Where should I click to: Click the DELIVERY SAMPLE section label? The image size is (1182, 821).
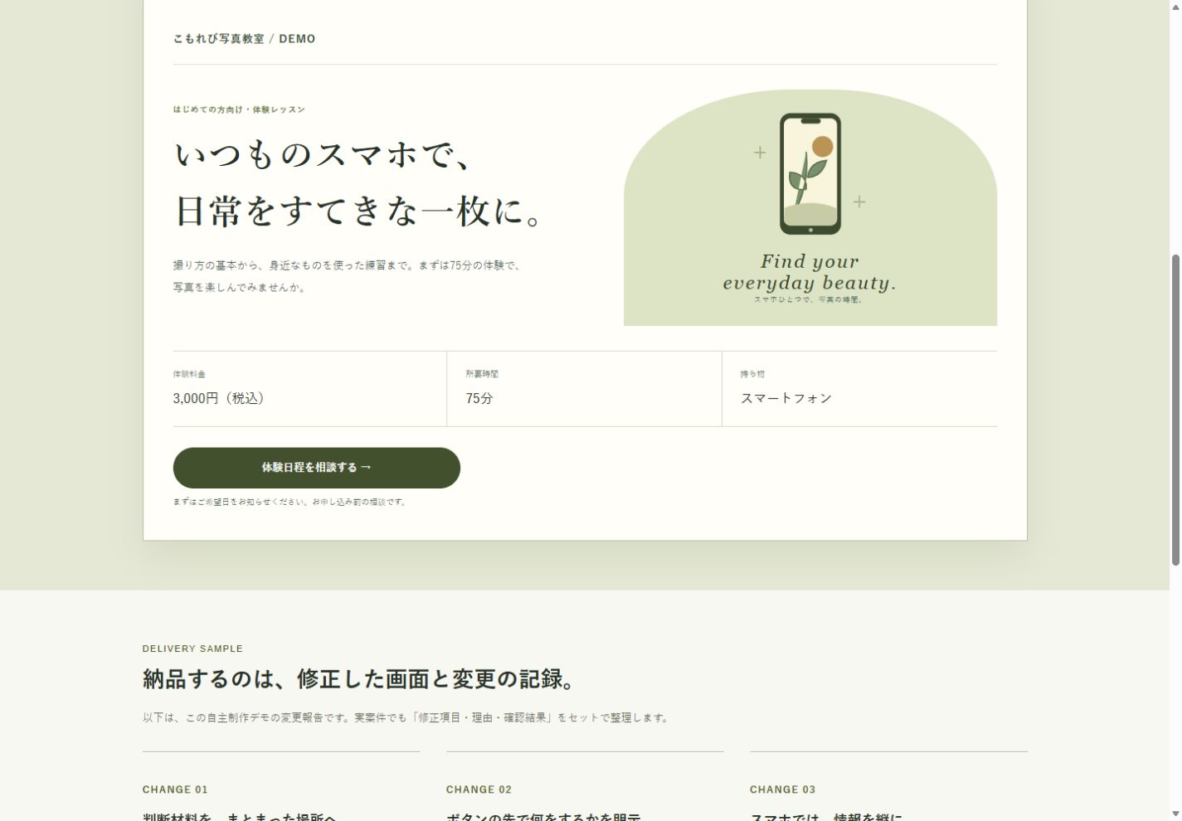(x=192, y=649)
